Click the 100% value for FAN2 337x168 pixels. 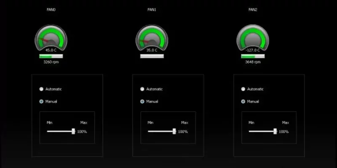pyautogui.click(x=284, y=132)
